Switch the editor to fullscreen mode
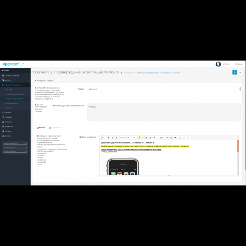The width and height of the screenshot is (246, 246). coord(180,137)
